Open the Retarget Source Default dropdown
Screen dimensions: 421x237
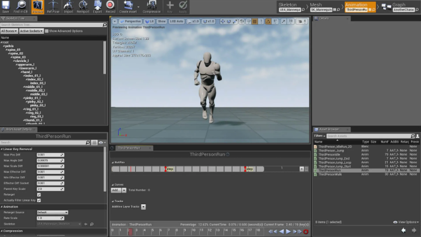[52, 212]
